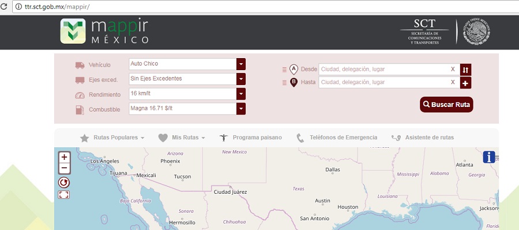Open the Vehículo dropdown showing Auto Chico
Image resolution: width=519 pixels, height=230 pixels.
[241, 64]
